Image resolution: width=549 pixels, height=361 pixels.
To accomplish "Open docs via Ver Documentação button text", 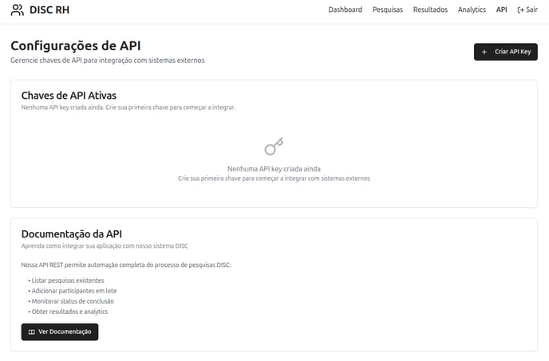I will click(65, 332).
